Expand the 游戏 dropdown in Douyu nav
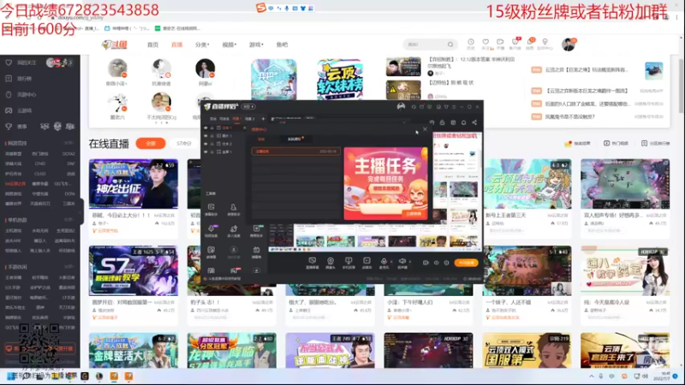This screenshot has width=685, height=385. point(256,44)
